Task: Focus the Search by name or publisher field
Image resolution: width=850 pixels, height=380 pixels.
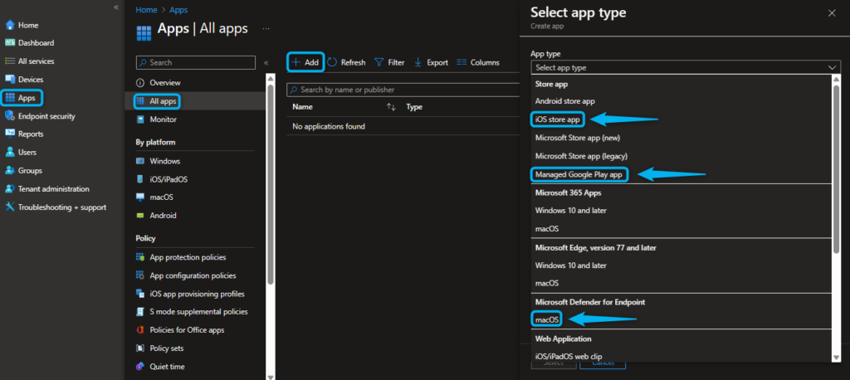Action: [403, 90]
